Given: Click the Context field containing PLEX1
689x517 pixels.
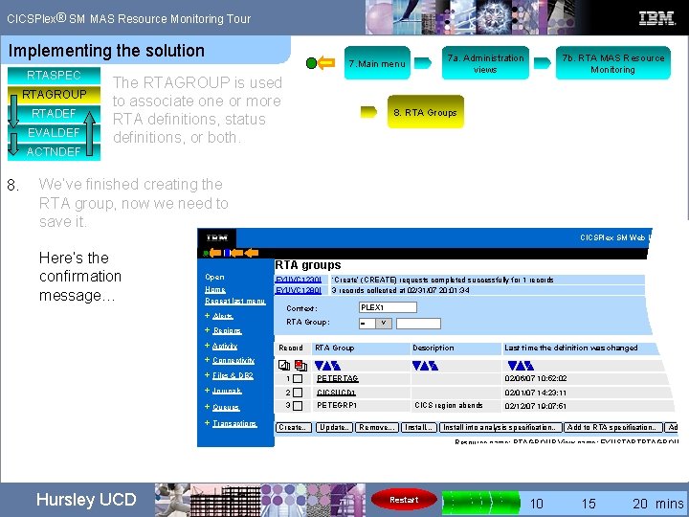Looking at the screenshot, I should pyautogui.click(x=388, y=307).
